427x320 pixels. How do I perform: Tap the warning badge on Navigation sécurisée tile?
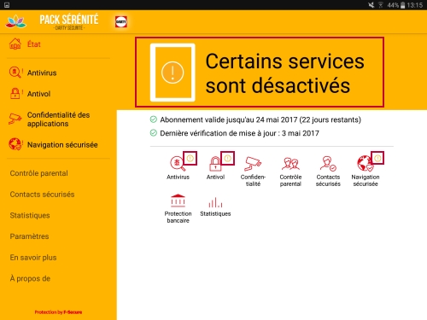tap(377, 158)
